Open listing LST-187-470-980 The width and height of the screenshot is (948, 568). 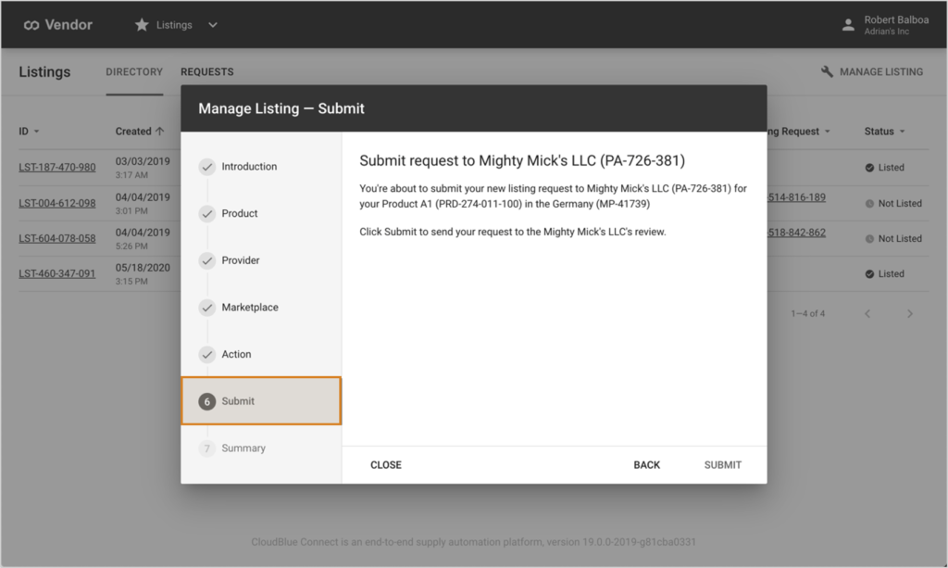[57, 168]
